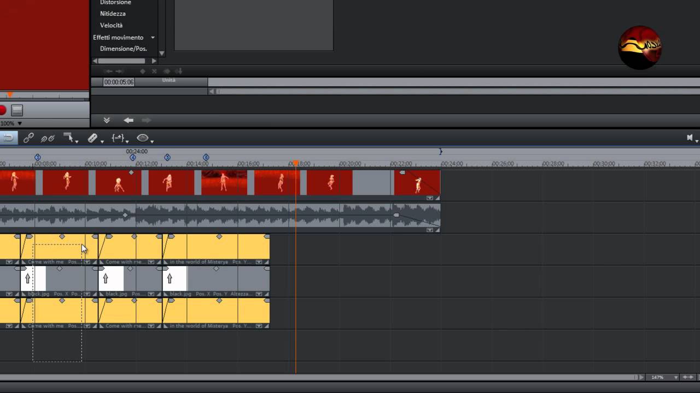Viewport: 700px width, 393px height.
Task: Group objects with the chain-link icon
Action: tap(28, 138)
